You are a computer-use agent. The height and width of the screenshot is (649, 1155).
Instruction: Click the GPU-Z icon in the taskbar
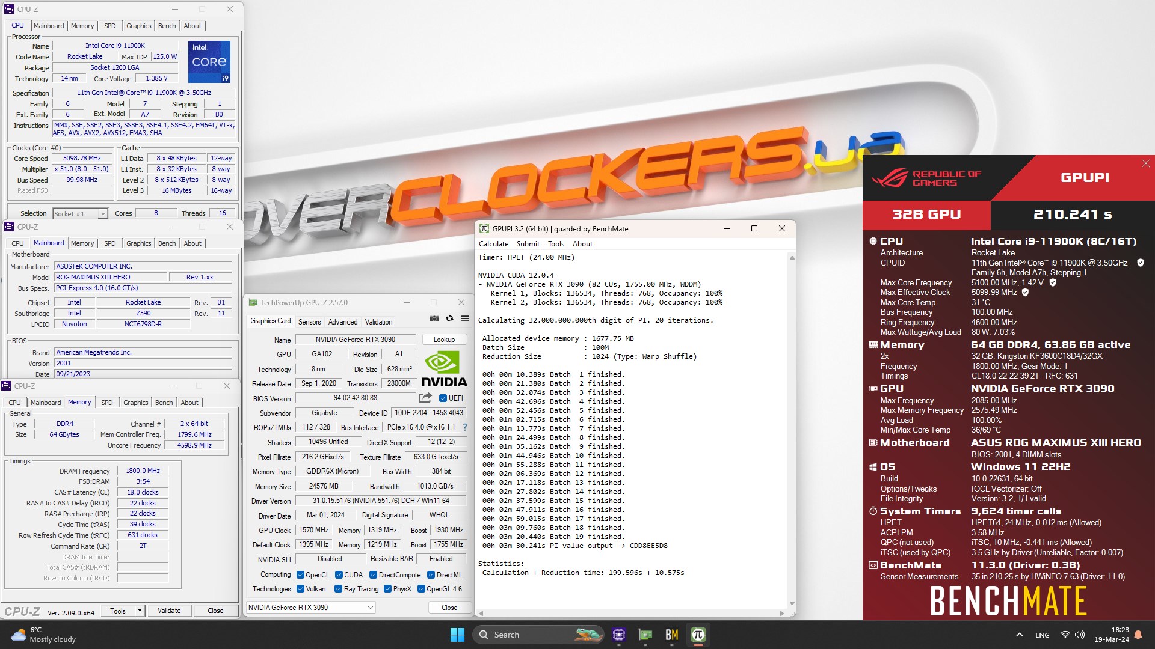[645, 635]
